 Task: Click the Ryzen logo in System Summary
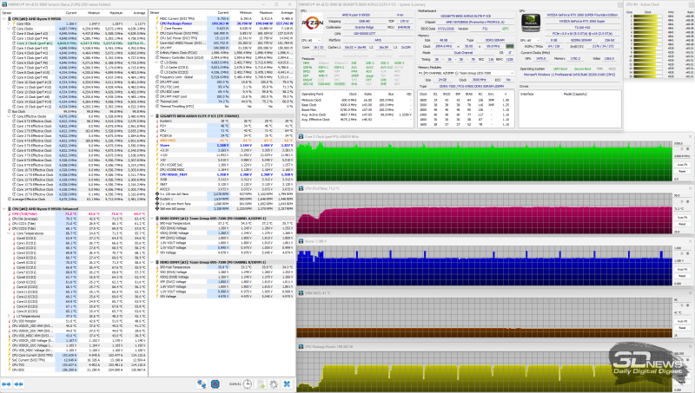point(312,23)
